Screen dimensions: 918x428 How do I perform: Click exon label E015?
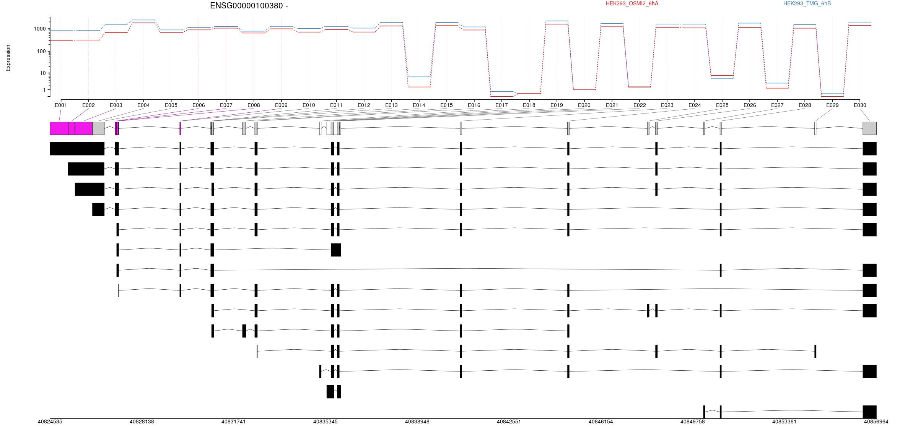click(446, 105)
